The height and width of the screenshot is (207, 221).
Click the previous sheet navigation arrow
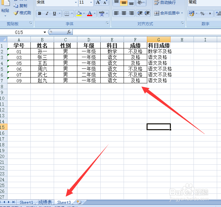[x=5, y=202]
